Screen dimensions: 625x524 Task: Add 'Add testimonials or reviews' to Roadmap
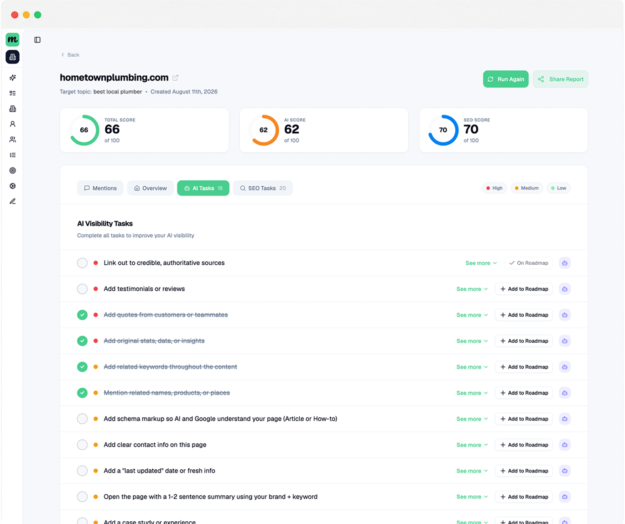524,289
